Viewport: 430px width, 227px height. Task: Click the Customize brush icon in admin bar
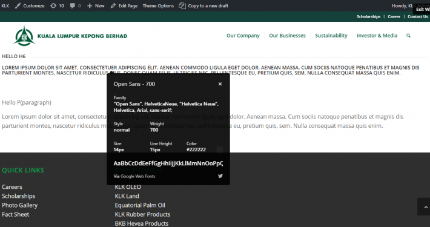click(18, 6)
